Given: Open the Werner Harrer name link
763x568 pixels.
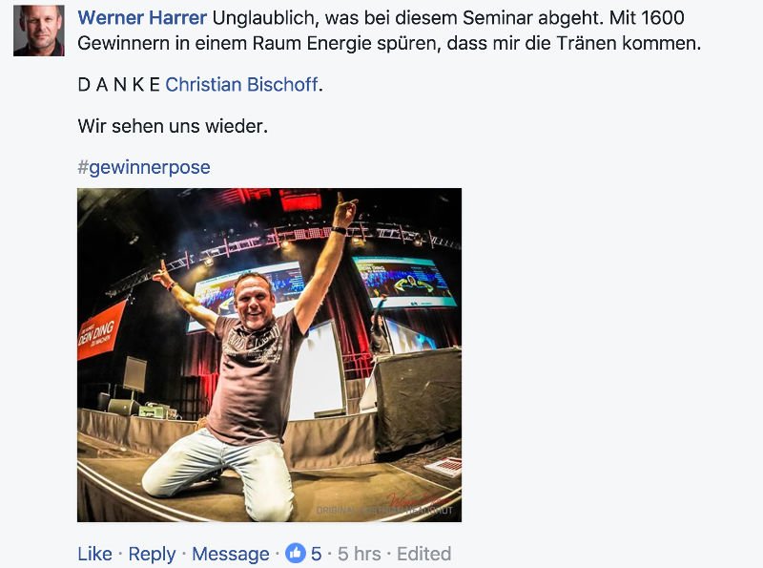Looking at the screenshot, I should tap(142, 18).
